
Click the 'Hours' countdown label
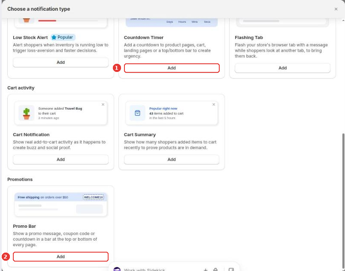[x=182, y=22]
